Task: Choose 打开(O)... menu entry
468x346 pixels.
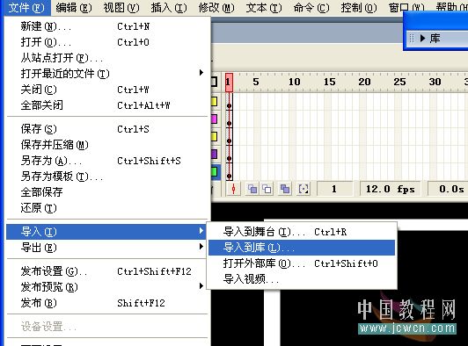Action: (x=106, y=42)
